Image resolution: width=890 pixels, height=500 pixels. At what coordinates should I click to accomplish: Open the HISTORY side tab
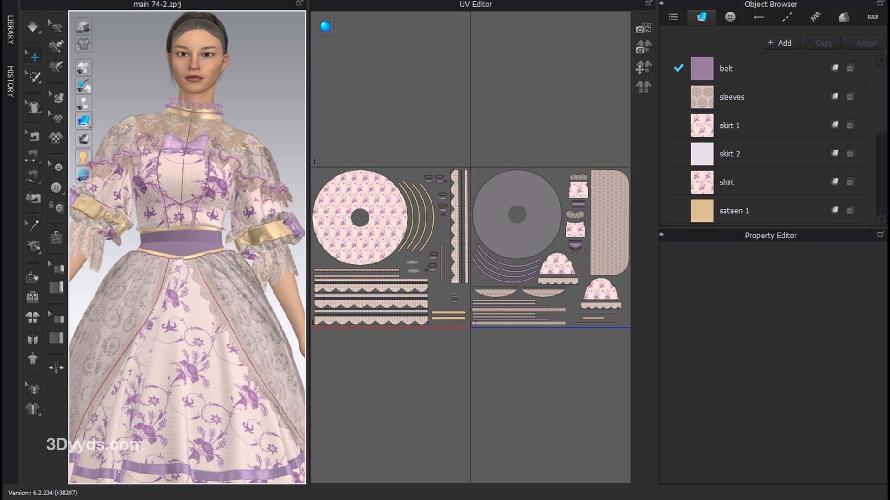(10, 81)
